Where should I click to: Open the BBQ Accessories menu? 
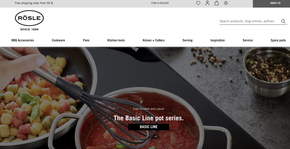23,40
